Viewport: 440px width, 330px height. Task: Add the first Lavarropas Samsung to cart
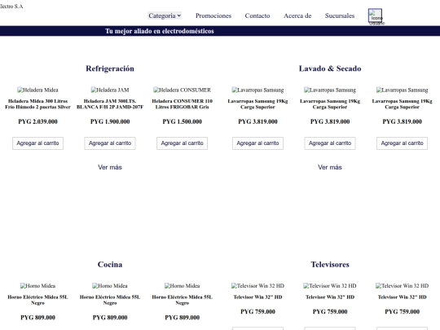pos(257,143)
